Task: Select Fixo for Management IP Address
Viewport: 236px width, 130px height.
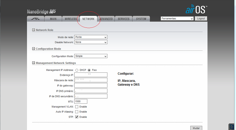Action: 89,70
